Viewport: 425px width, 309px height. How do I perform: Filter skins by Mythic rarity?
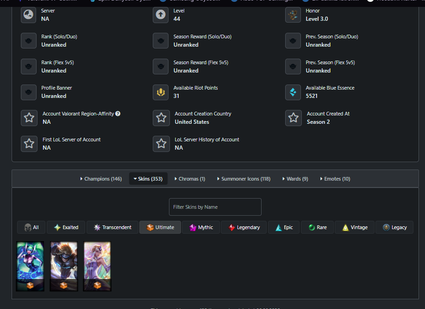(x=201, y=227)
